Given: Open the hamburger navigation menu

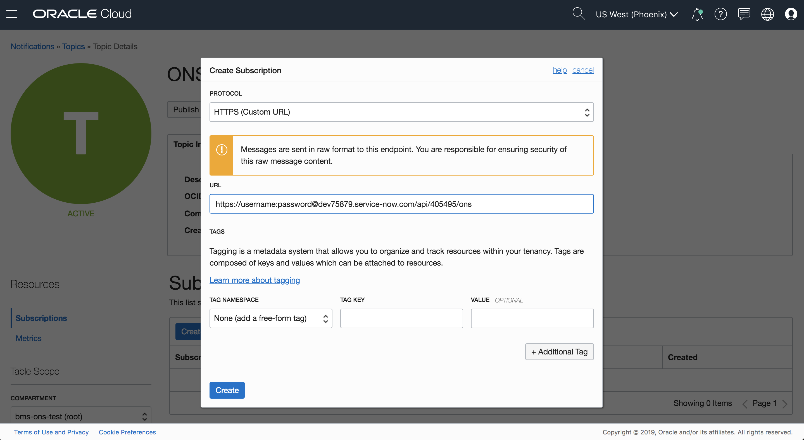Looking at the screenshot, I should coord(12,14).
